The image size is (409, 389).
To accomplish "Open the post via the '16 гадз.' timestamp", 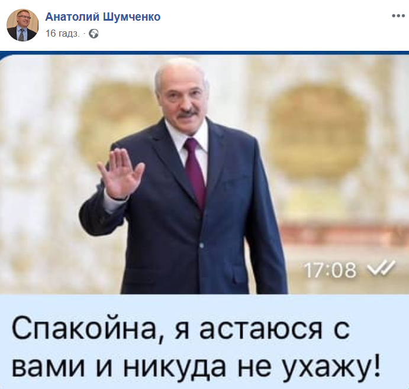I will pyautogui.click(x=63, y=34).
